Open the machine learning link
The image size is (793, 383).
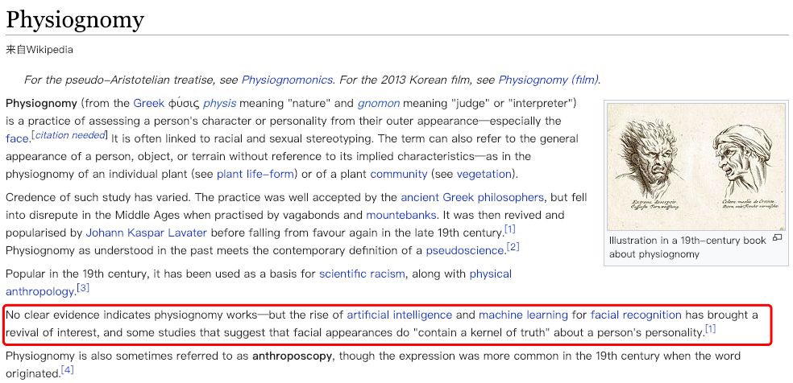pos(524,315)
